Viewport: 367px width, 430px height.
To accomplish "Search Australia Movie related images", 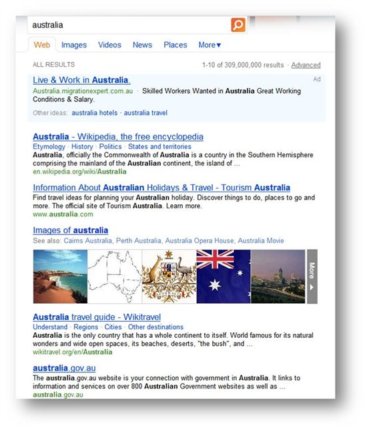I will (261, 241).
